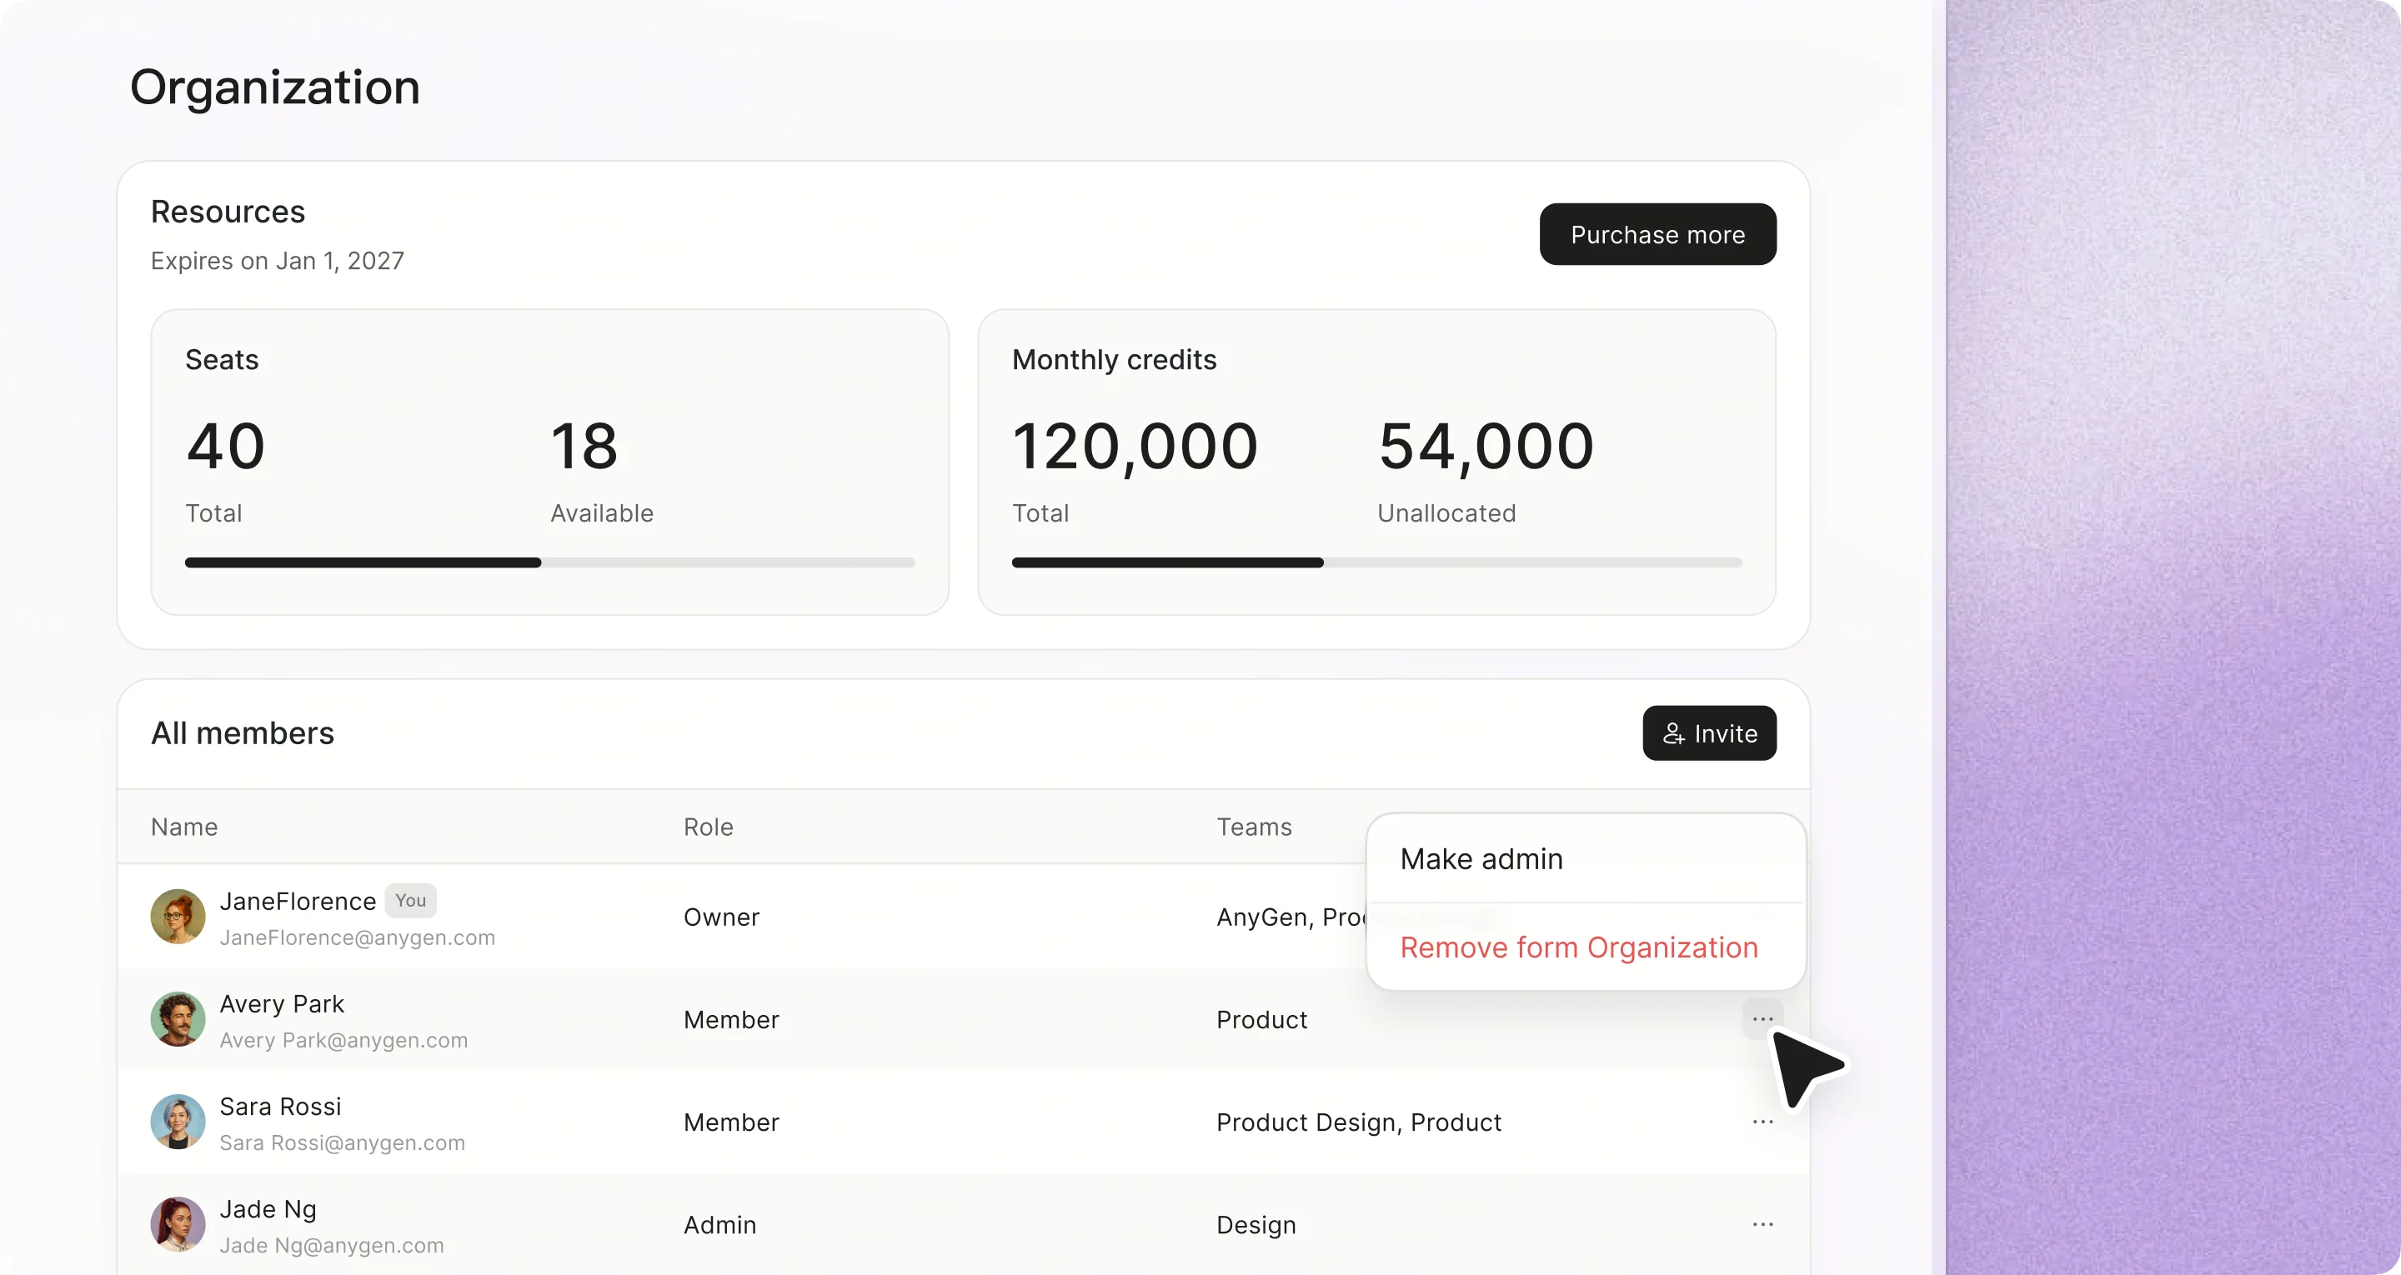The image size is (2401, 1275).
Task: Click JaneFlorence's profile avatar
Action: click(x=178, y=916)
